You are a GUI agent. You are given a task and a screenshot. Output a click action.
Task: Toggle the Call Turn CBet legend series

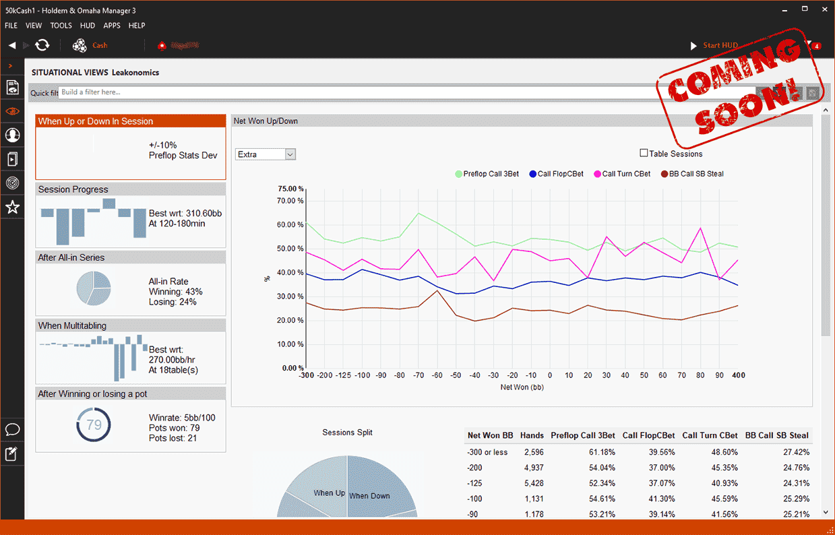[x=621, y=174]
